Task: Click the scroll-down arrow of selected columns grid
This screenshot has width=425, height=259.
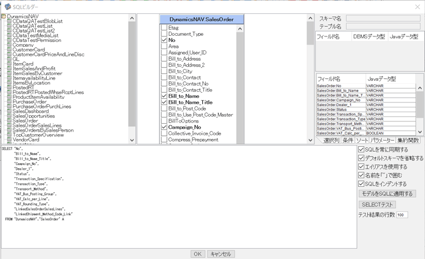Action: (x=420, y=132)
